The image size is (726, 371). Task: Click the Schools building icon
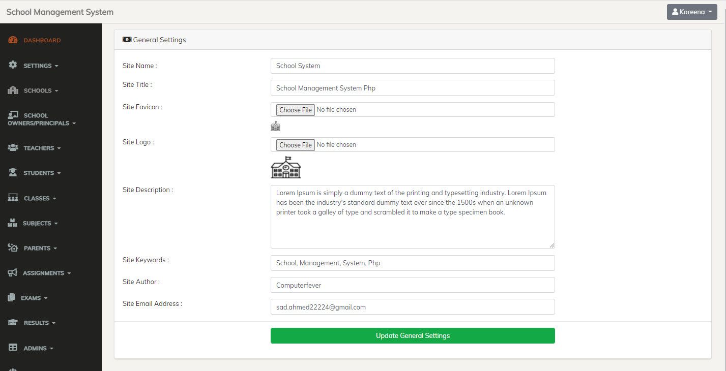pos(13,90)
